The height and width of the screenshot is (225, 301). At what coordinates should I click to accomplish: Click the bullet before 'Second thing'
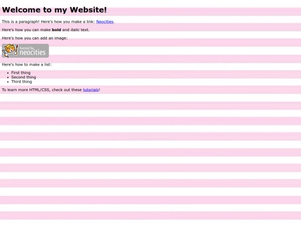tap(8, 77)
